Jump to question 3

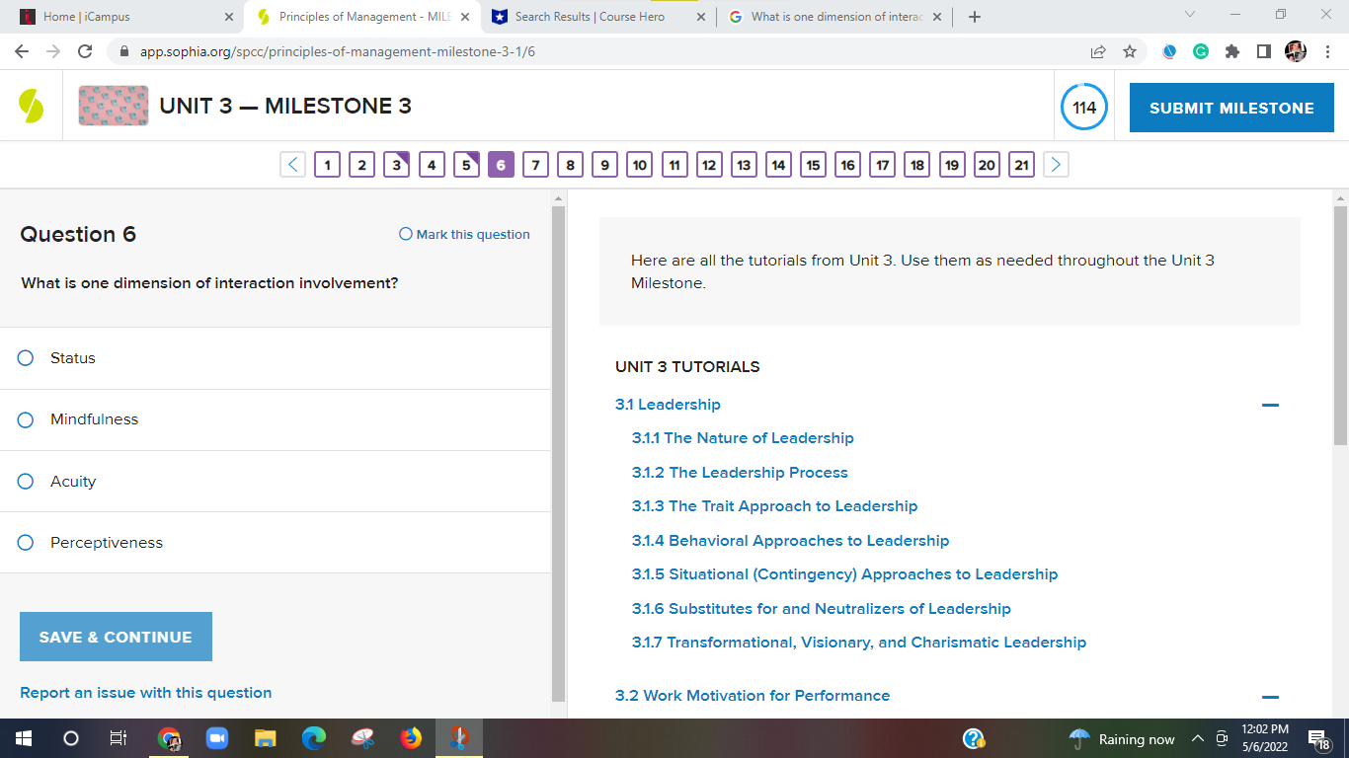coord(397,165)
